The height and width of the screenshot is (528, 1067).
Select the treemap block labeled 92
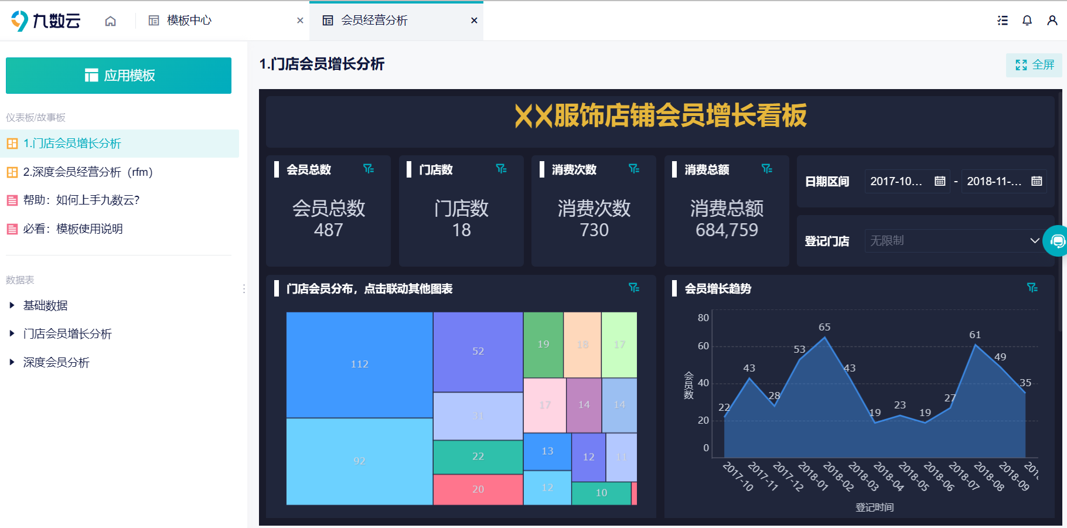coord(359,461)
